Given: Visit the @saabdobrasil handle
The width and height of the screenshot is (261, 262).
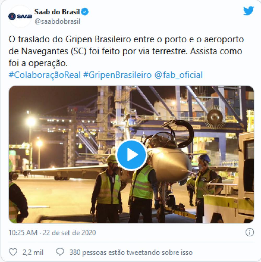Looking at the screenshot, I should click(57, 21).
